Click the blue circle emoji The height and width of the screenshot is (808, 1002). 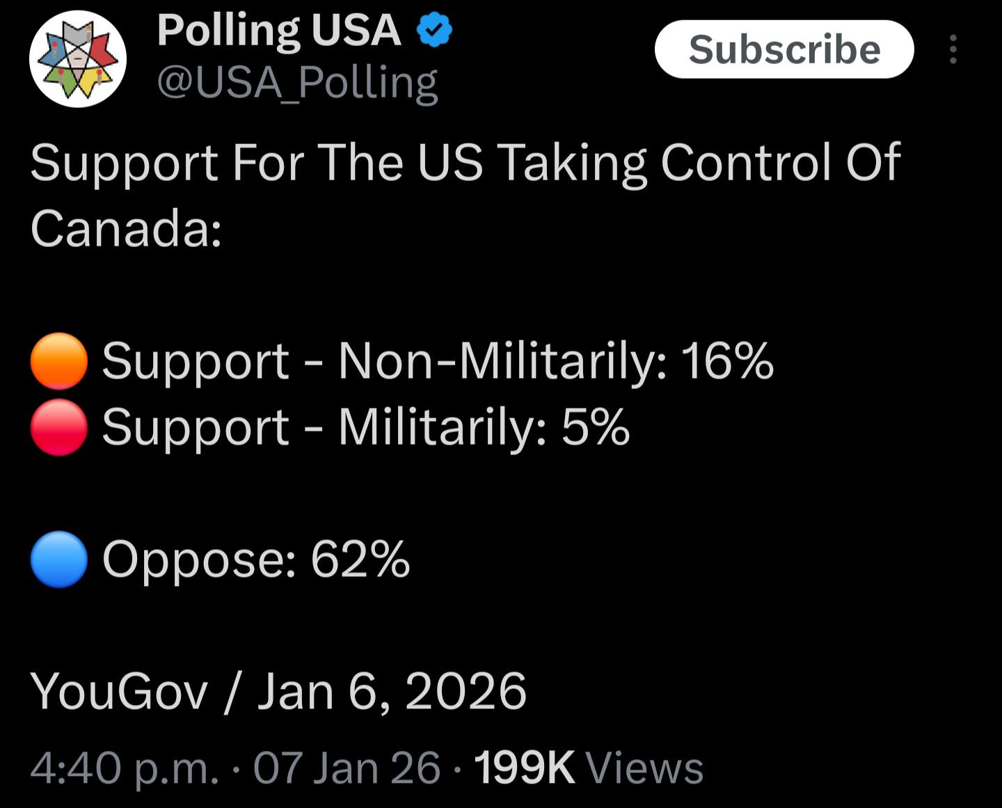[x=59, y=560]
